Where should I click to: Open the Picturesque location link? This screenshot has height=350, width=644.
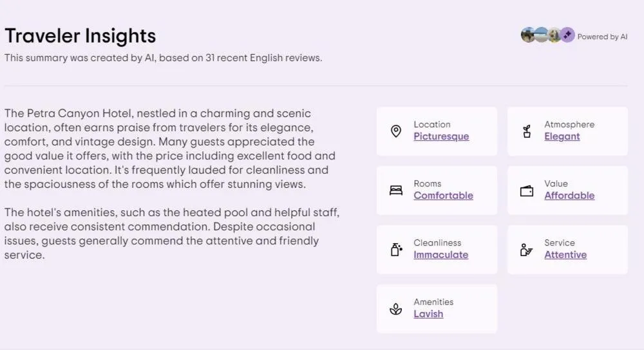click(441, 136)
